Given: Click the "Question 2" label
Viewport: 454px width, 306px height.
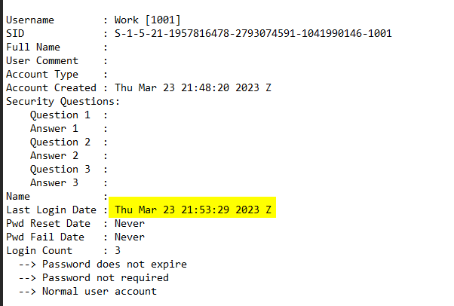Looking at the screenshot, I should point(60,142).
